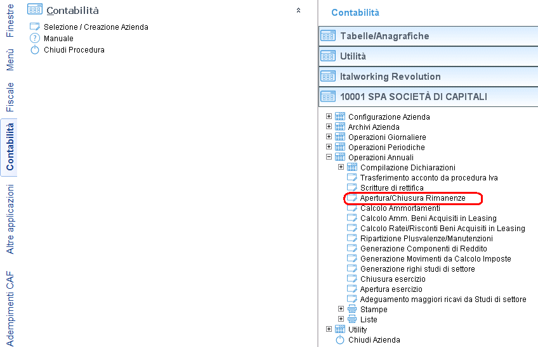Click the Selezione / Creazione Azienda icon
Viewport: 538px width, 347px height.
click(35, 27)
